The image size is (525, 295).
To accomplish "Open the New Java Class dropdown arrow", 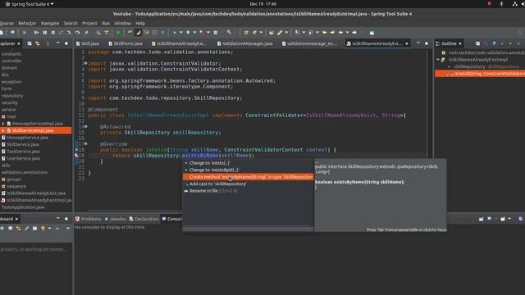I will tap(261, 33).
